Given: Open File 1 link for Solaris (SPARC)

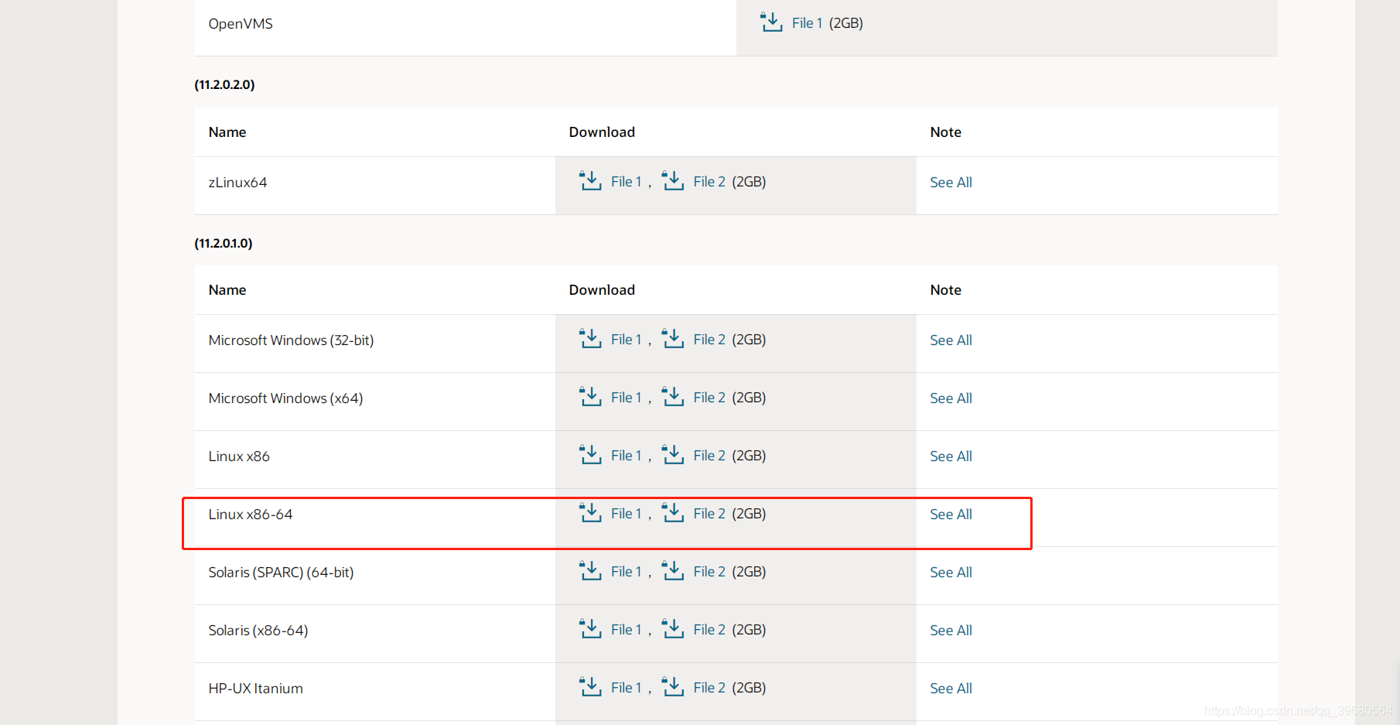Looking at the screenshot, I should [x=626, y=572].
